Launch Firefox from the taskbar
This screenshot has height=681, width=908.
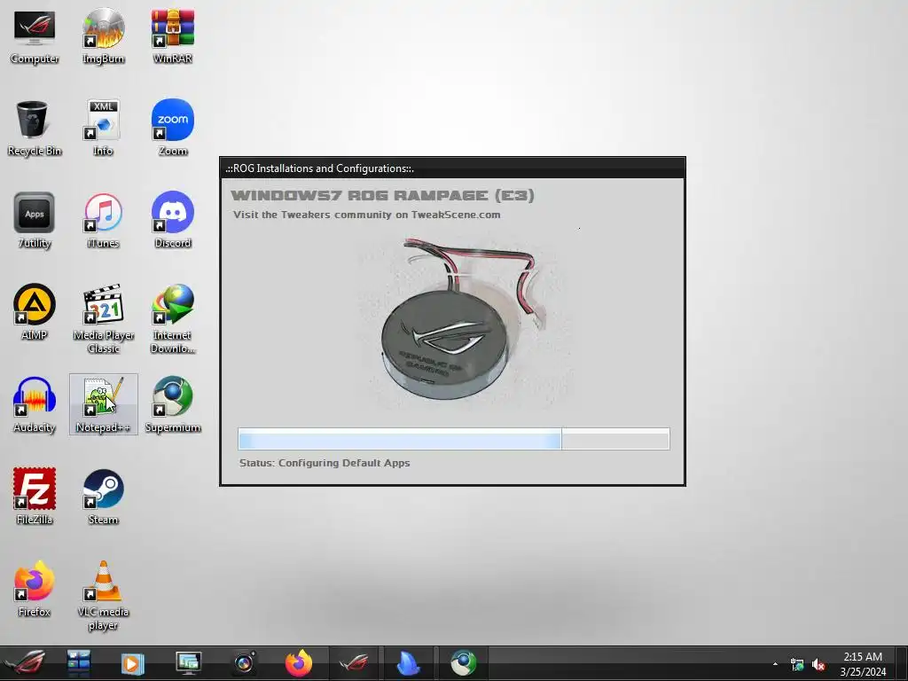[299, 663]
